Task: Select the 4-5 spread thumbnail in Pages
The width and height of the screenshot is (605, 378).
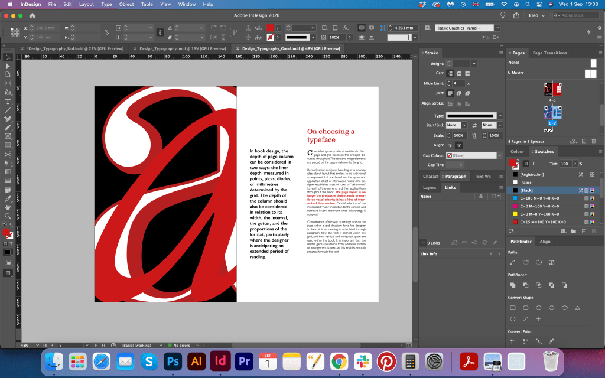Action: pyautogui.click(x=552, y=89)
